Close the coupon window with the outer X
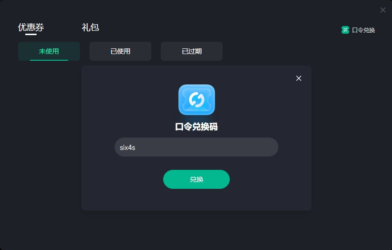This screenshot has height=250, width=392. pyautogui.click(x=383, y=10)
